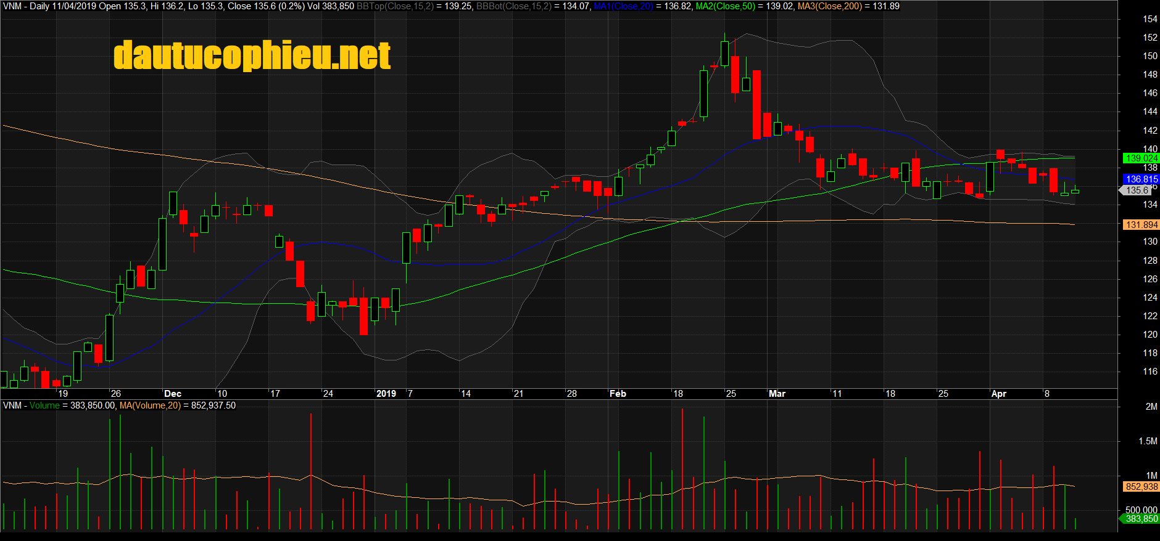
Task: Click the 142 price axis label
Action: click(1150, 131)
